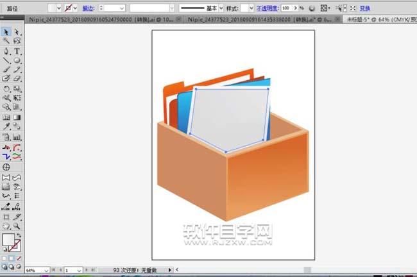Collapse the toolbox with double arrow
Screen dimensions: 417x277
click(x=2, y=17)
